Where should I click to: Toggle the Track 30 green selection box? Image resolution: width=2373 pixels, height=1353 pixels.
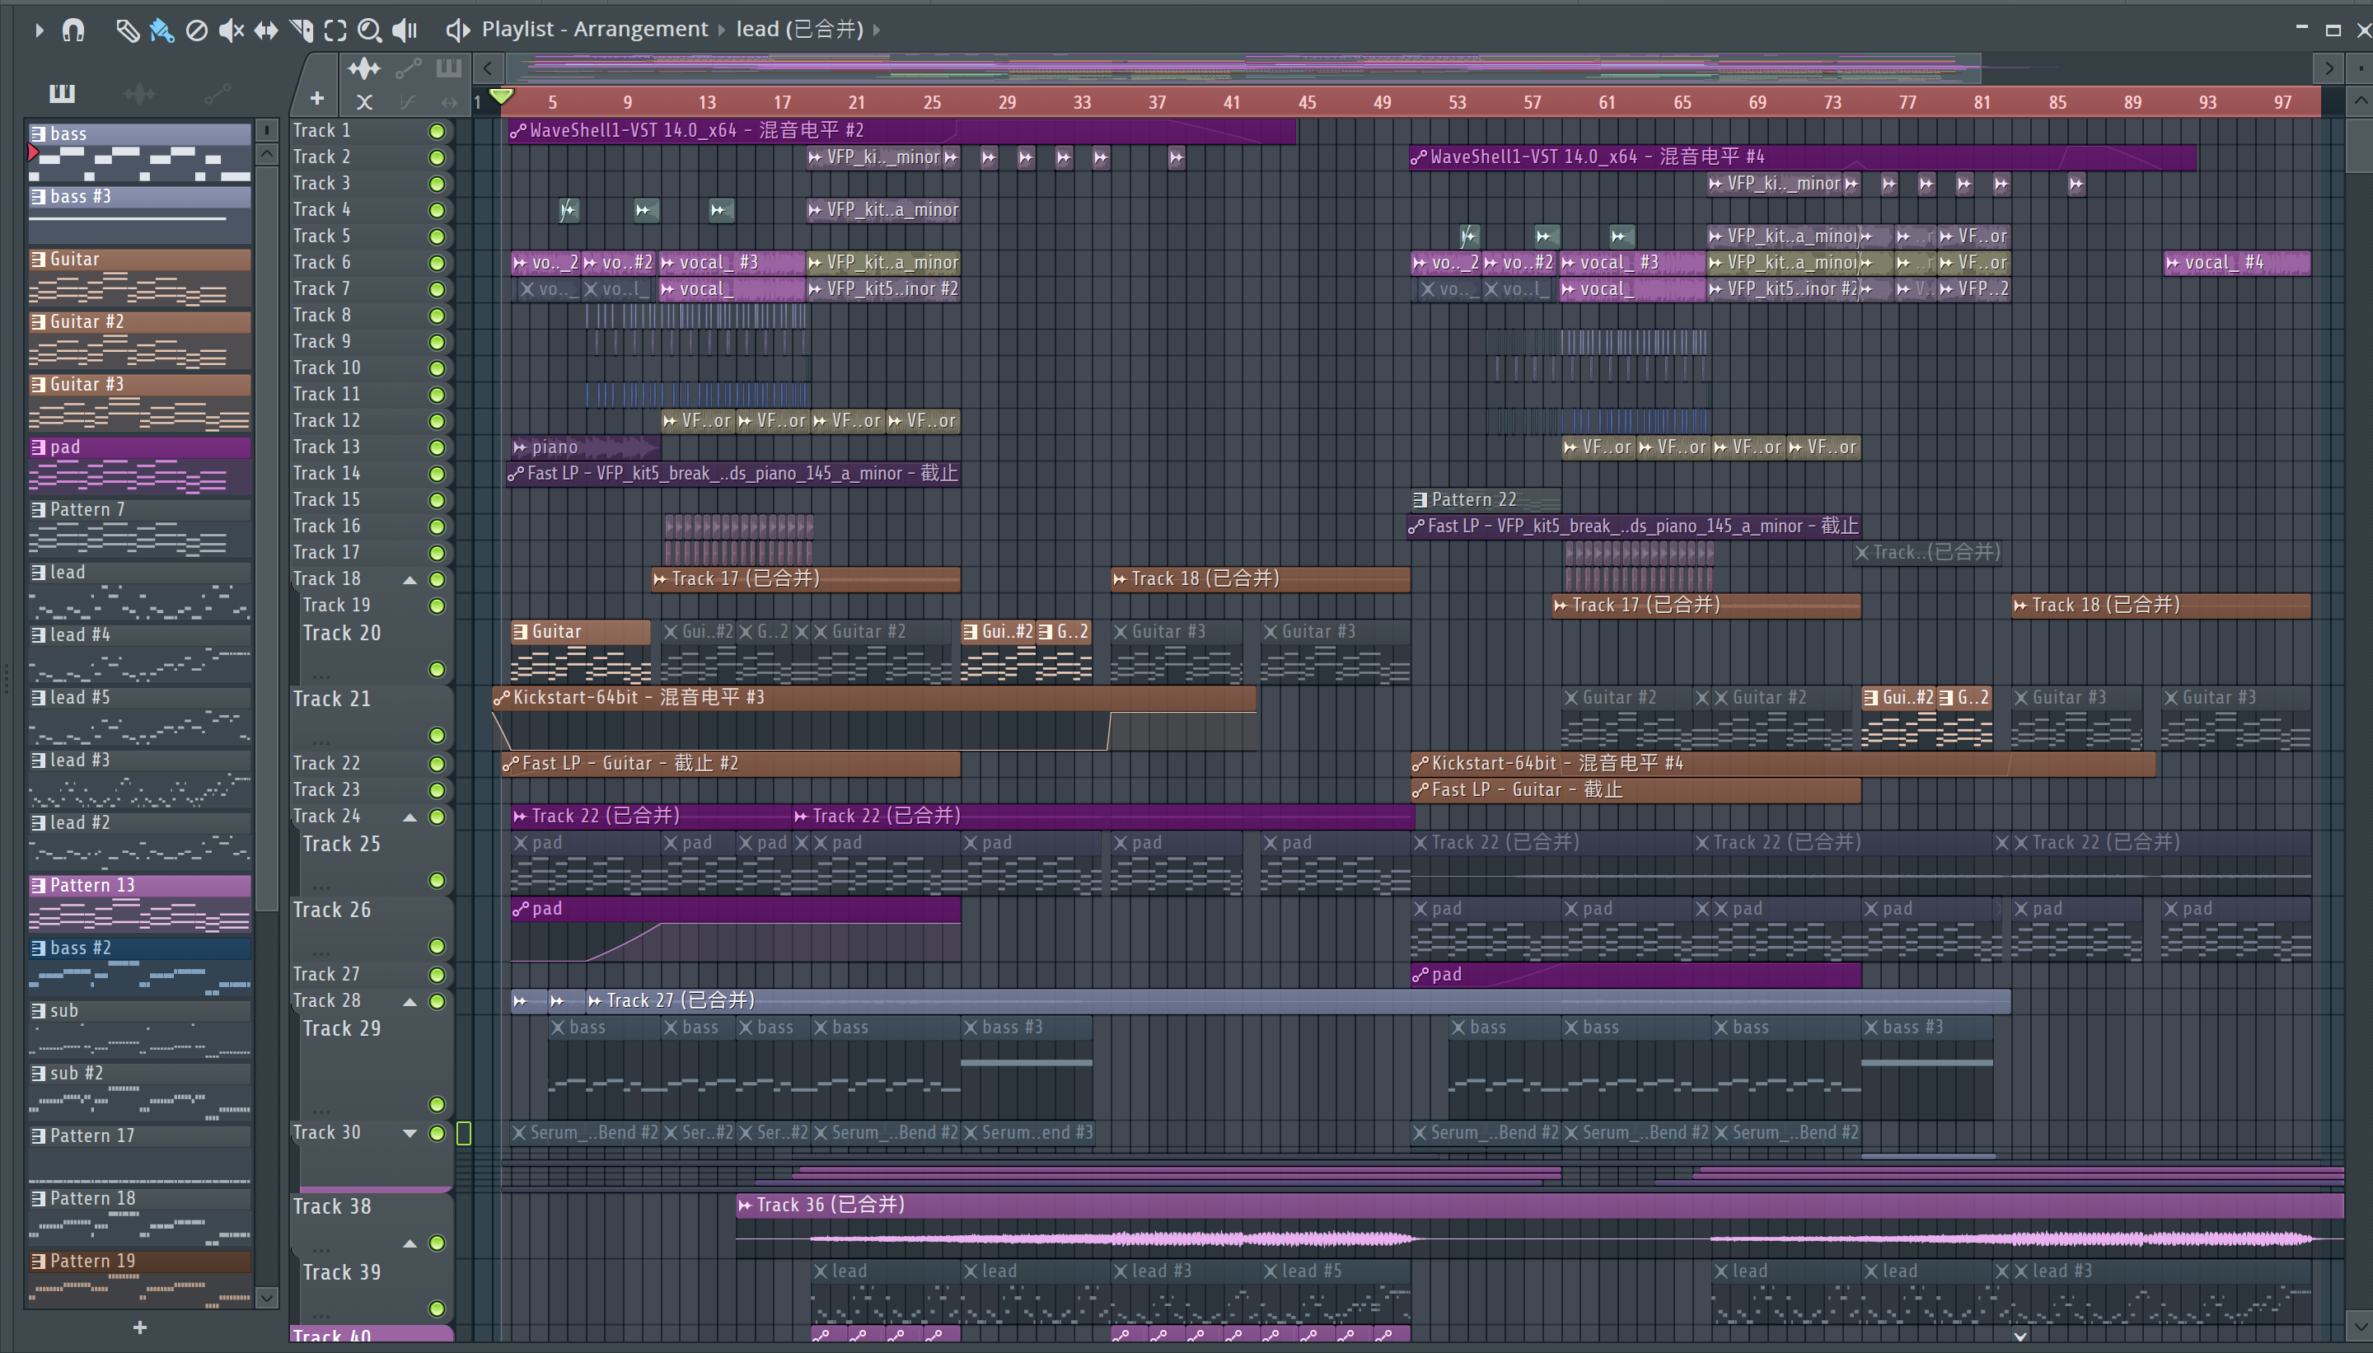point(464,1133)
